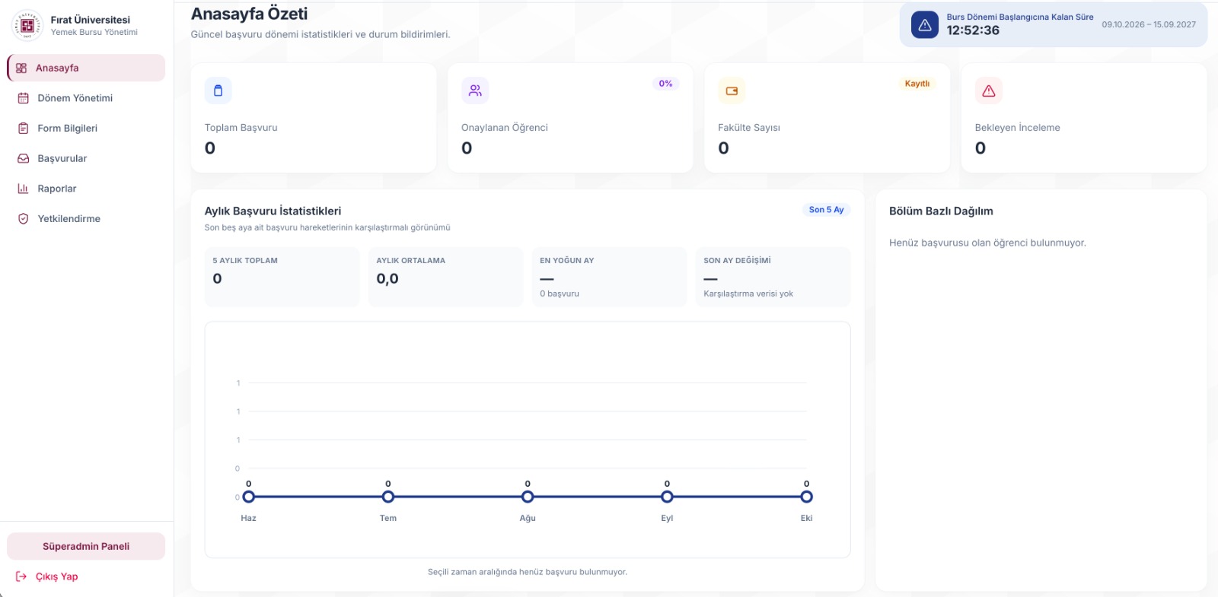Click the Son 5 Ay badge
The height and width of the screenshot is (597, 1218).
coord(826,210)
